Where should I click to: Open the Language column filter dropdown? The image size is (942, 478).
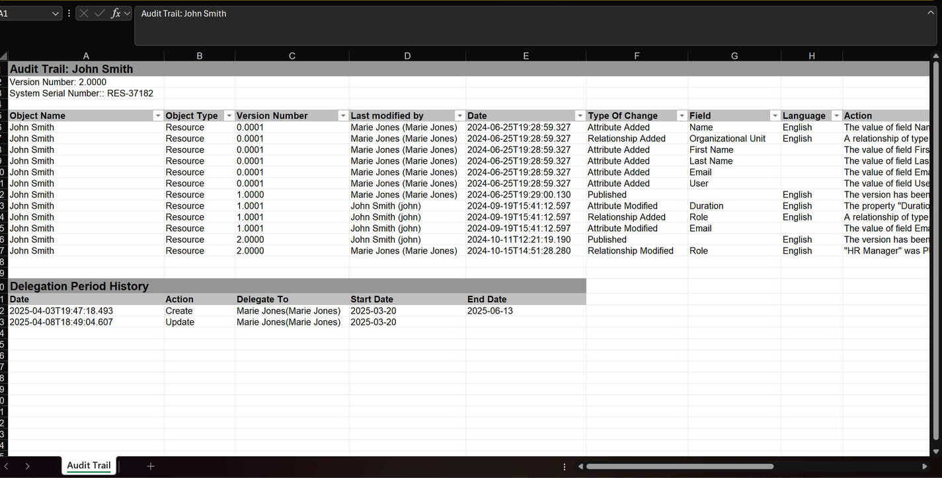836,116
